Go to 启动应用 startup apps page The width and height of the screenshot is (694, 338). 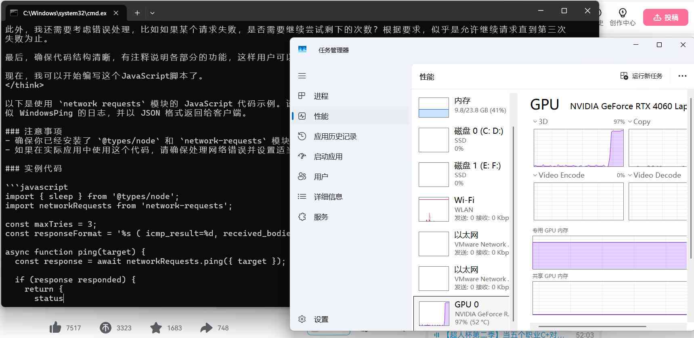[328, 156]
